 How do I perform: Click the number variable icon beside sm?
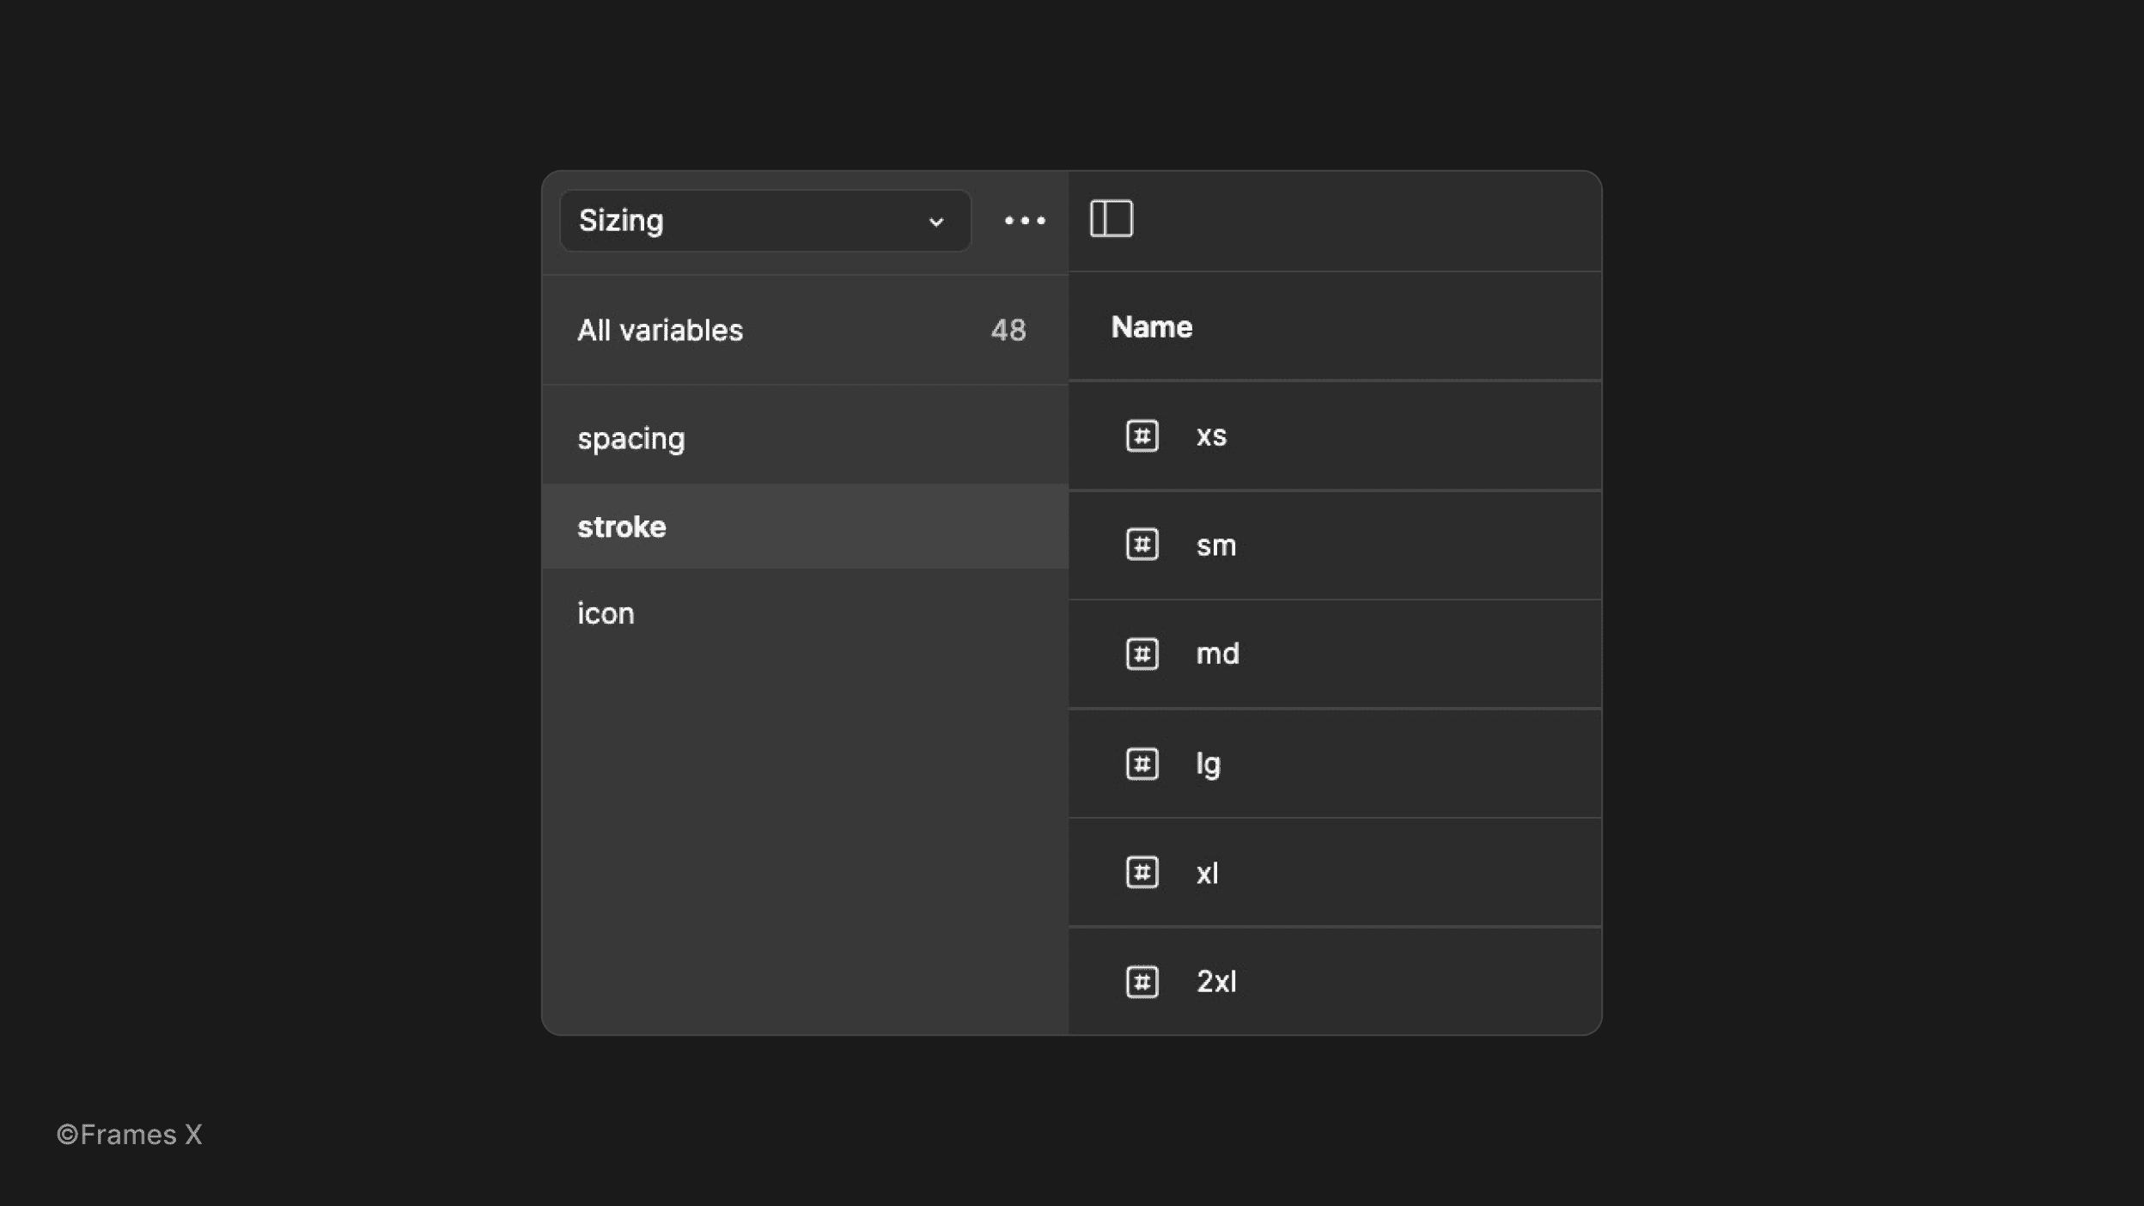pyautogui.click(x=1142, y=544)
